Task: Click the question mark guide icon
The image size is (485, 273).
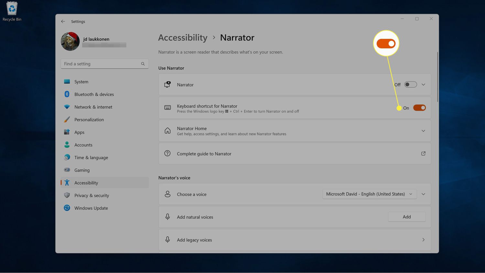Action: [167, 153]
